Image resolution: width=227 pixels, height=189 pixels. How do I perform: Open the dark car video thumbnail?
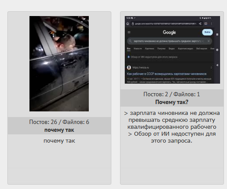(59, 64)
